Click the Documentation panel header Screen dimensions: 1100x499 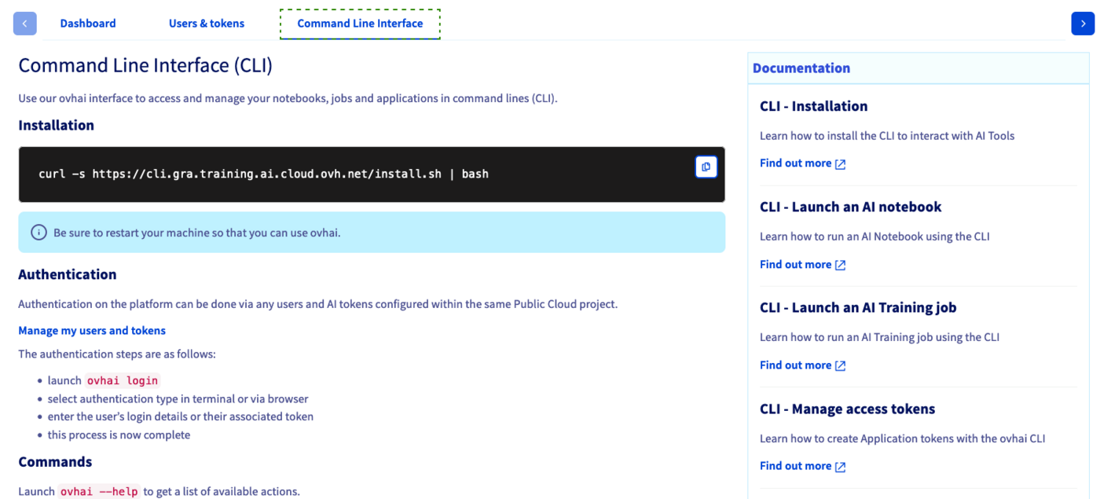(801, 68)
